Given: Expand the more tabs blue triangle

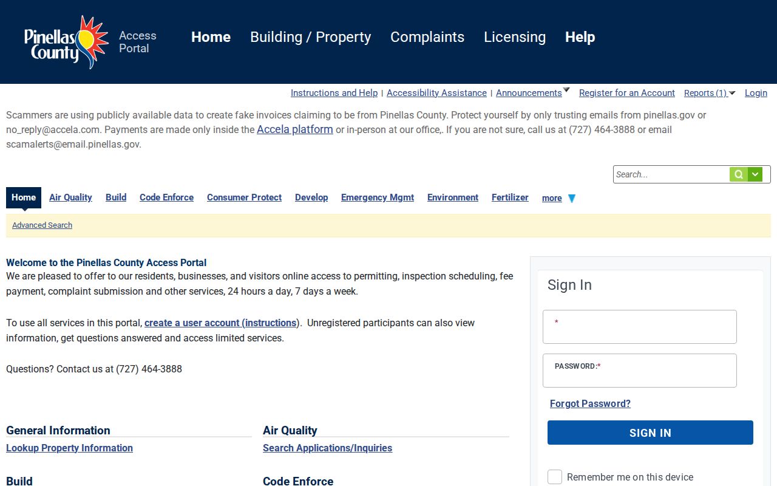Looking at the screenshot, I should [x=571, y=198].
